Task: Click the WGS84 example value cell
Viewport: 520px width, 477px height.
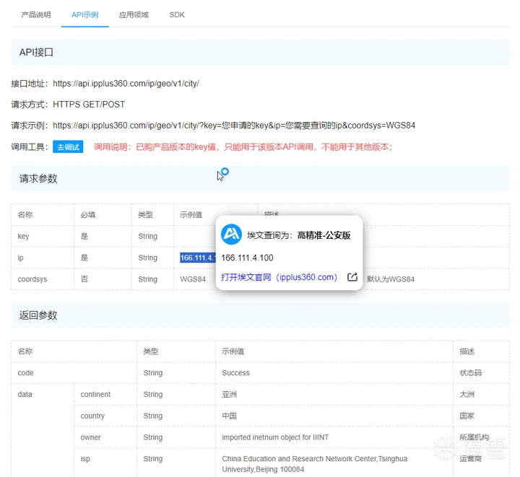Action: tap(193, 279)
